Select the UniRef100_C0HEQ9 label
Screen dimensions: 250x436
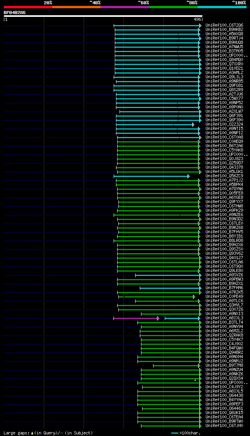pyautogui.click(x=225, y=142)
